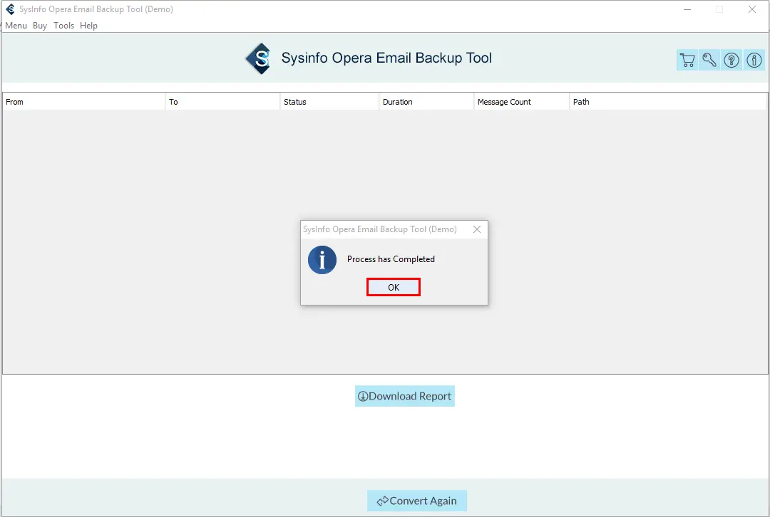Click the shopping cart purchase icon
This screenshot has height=517, width=770.
pyautogui.click(x=687, y=61)
